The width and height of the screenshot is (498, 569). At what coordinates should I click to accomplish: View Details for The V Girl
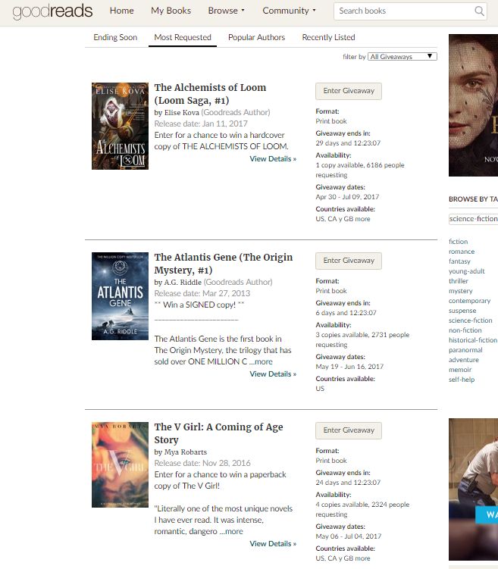(273, 544)
